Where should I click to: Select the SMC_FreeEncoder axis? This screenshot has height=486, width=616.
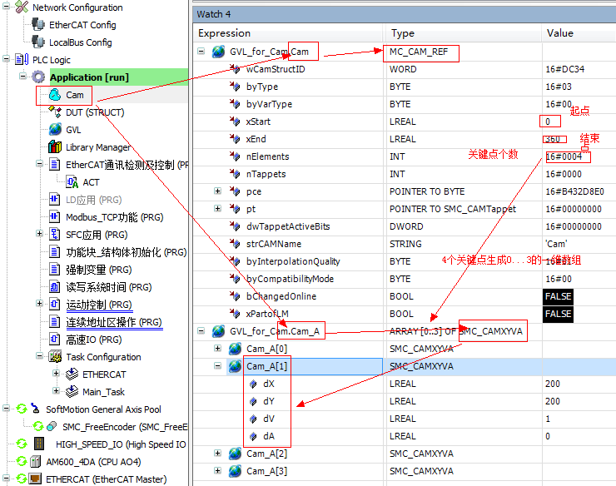click(x=121, y=427)
